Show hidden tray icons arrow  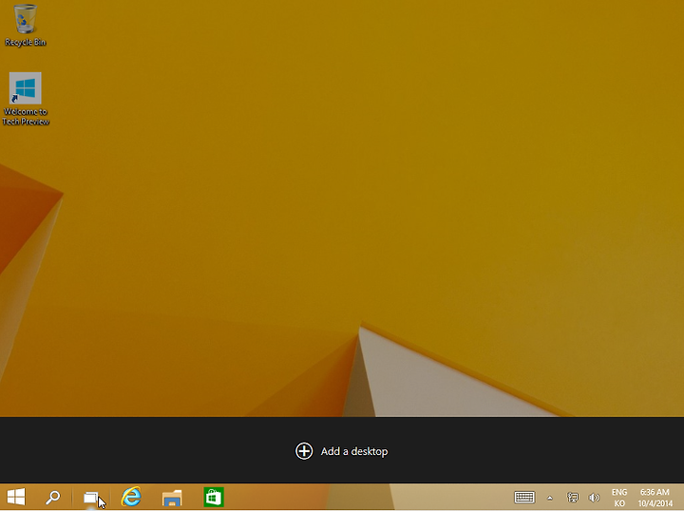tap(550, 498)
